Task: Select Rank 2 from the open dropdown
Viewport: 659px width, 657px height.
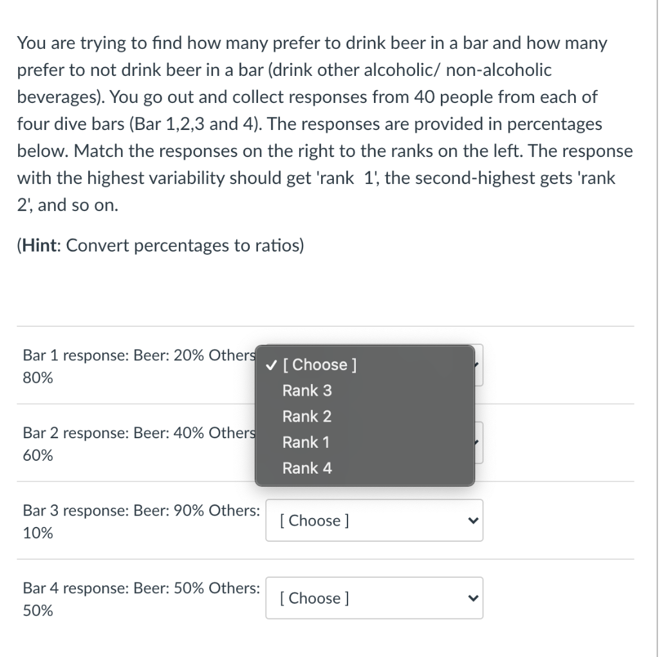Action: (x=306, y=416)
